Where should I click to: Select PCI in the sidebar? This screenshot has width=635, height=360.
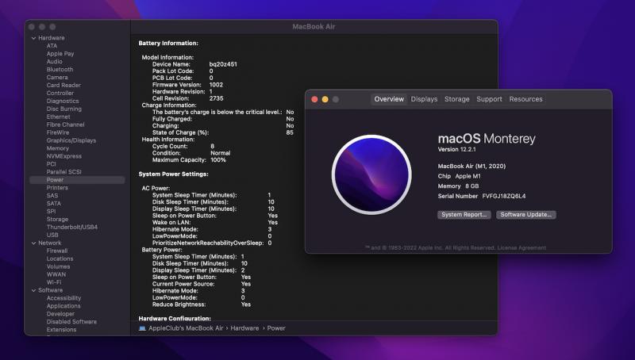(51, 164)
